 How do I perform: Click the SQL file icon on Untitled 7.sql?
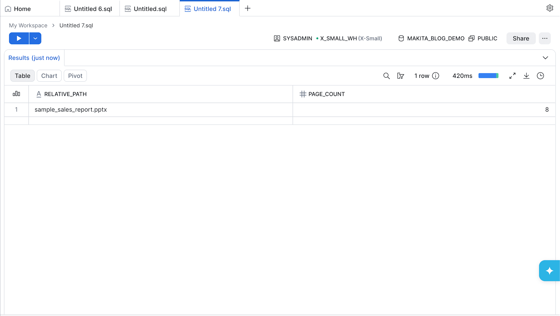pos(188,9)
